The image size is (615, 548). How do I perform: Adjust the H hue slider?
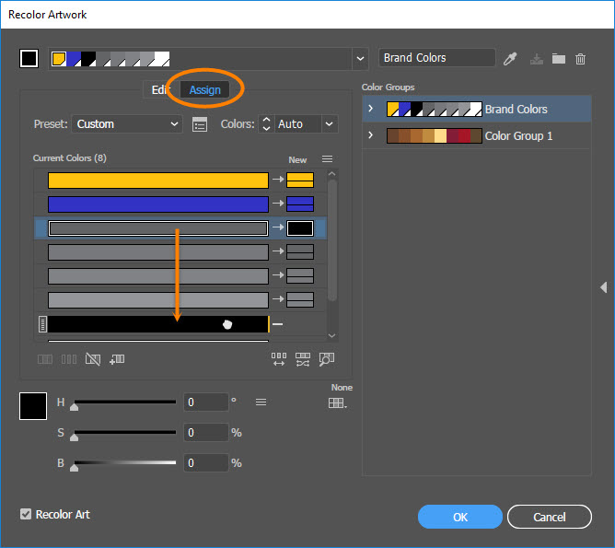[x=124, y=402]
